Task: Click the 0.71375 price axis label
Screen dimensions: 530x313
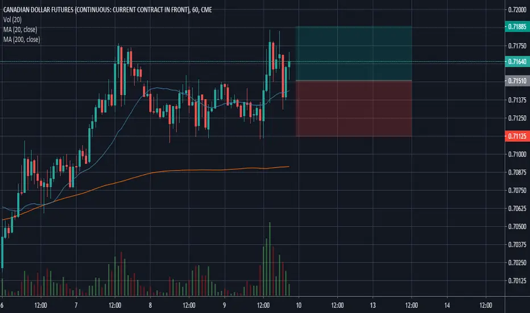Action: (x=517, y=100)
